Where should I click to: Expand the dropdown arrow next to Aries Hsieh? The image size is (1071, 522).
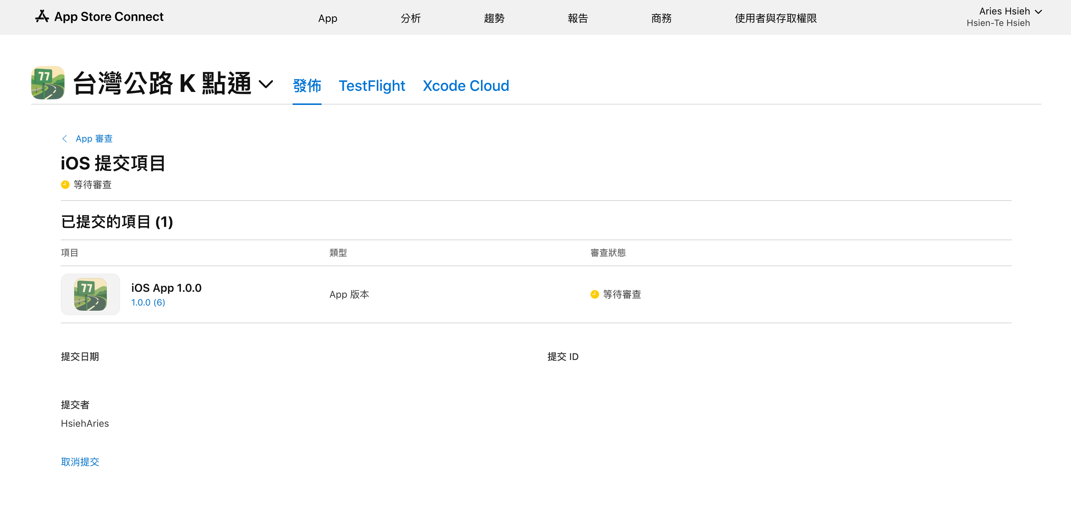1038,12
